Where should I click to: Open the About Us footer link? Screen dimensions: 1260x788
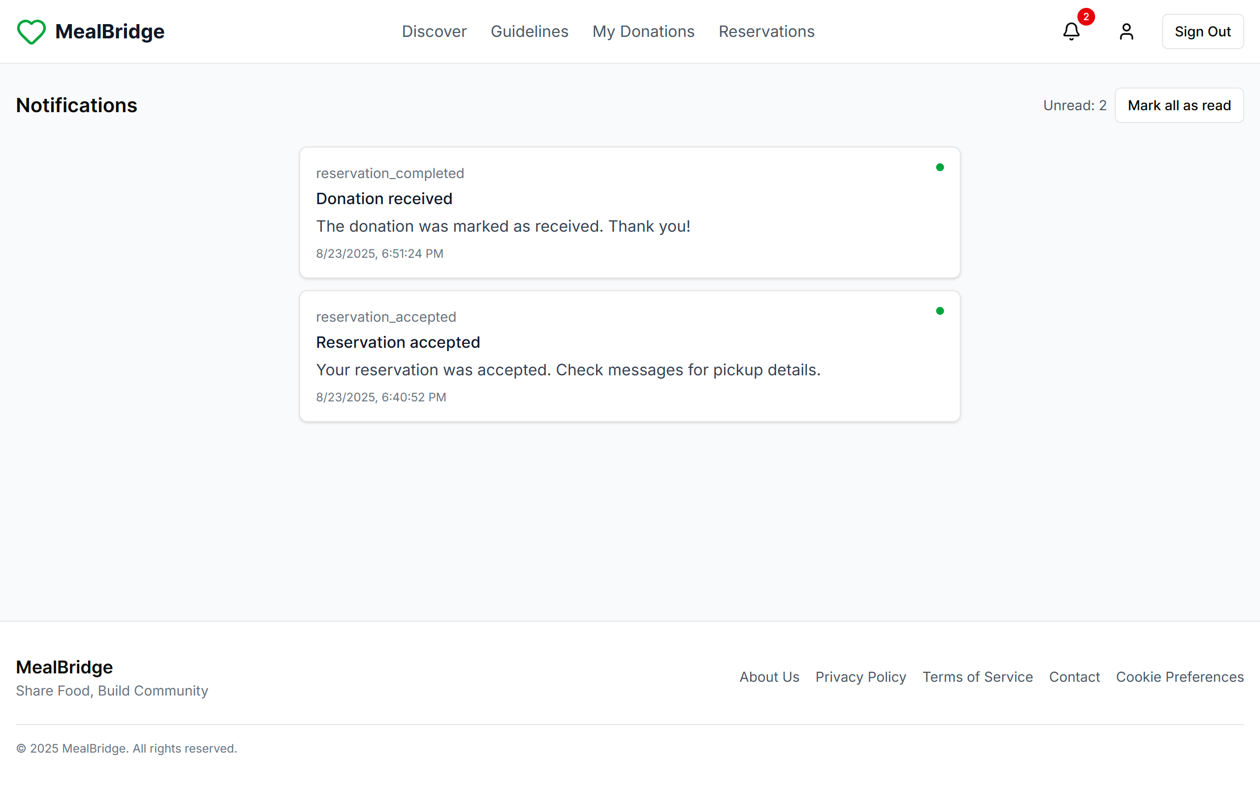769,676
